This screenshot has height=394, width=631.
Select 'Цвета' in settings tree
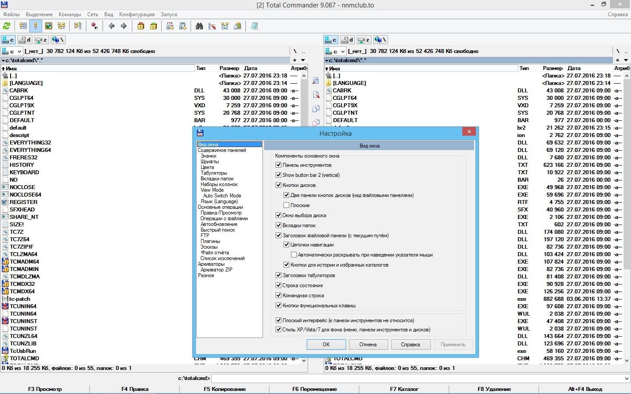pyautogui.click(x=207, y=167)
